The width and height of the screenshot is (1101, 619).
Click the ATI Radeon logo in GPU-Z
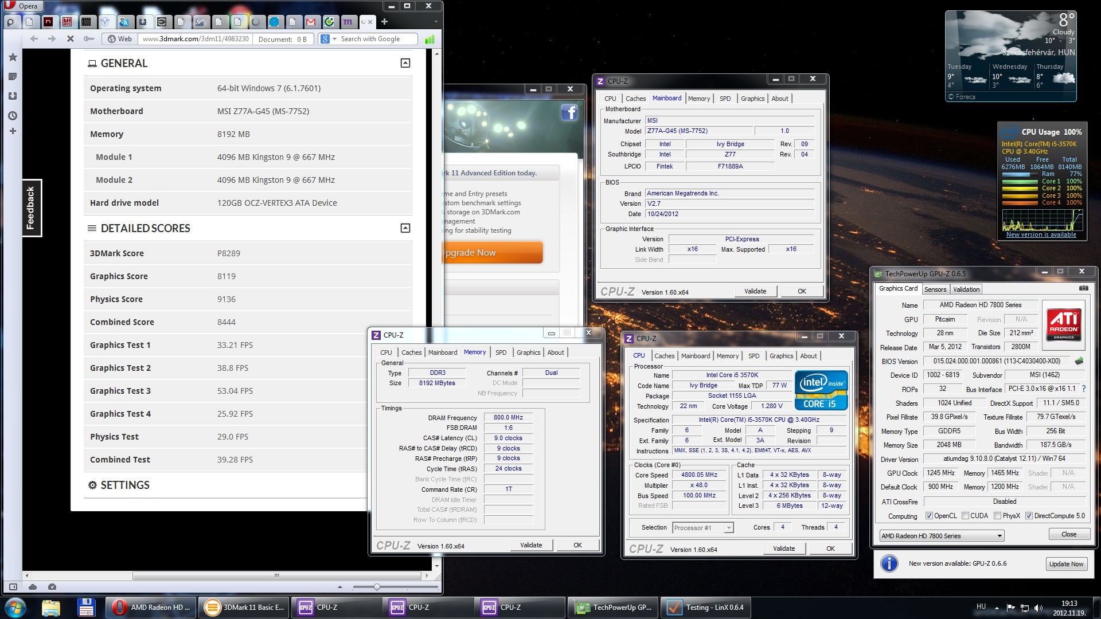(1063, 324)
